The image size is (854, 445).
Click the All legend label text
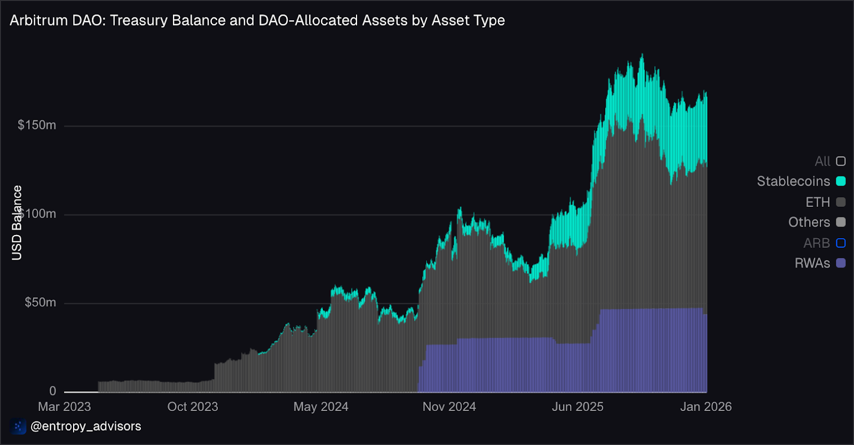coord(823,161)
